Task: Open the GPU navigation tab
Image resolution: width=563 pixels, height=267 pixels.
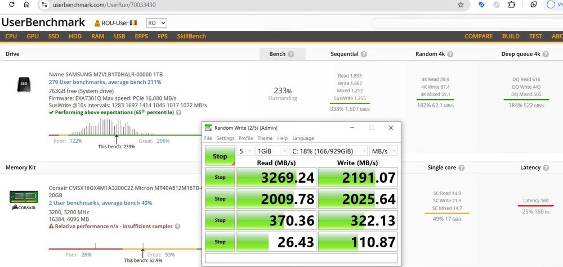Action: (x=33, y=36)
